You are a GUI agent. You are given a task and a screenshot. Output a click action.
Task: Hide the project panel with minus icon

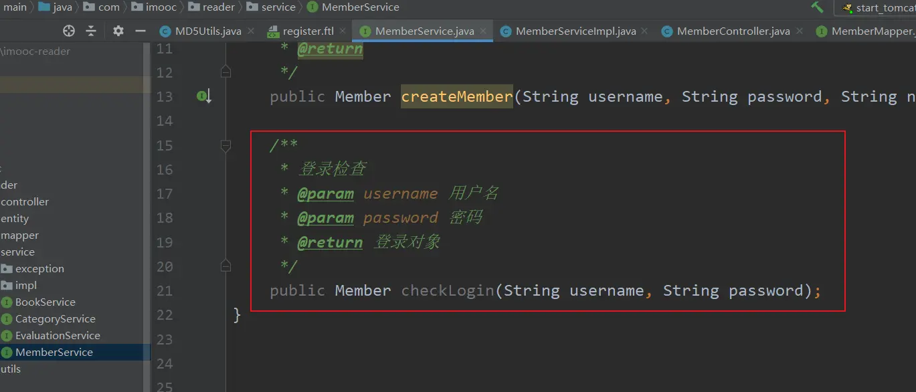click(x=141, y=31)
